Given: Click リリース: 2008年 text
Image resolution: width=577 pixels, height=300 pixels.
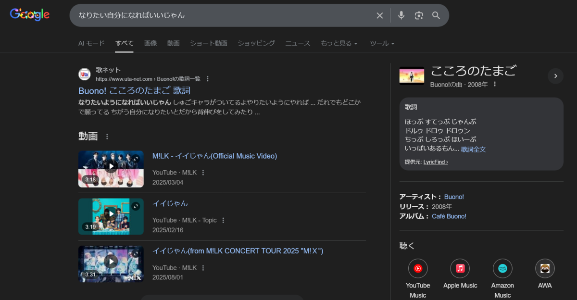Looking at the screenshot, I should pyautogui.click(x=426, y=207).
